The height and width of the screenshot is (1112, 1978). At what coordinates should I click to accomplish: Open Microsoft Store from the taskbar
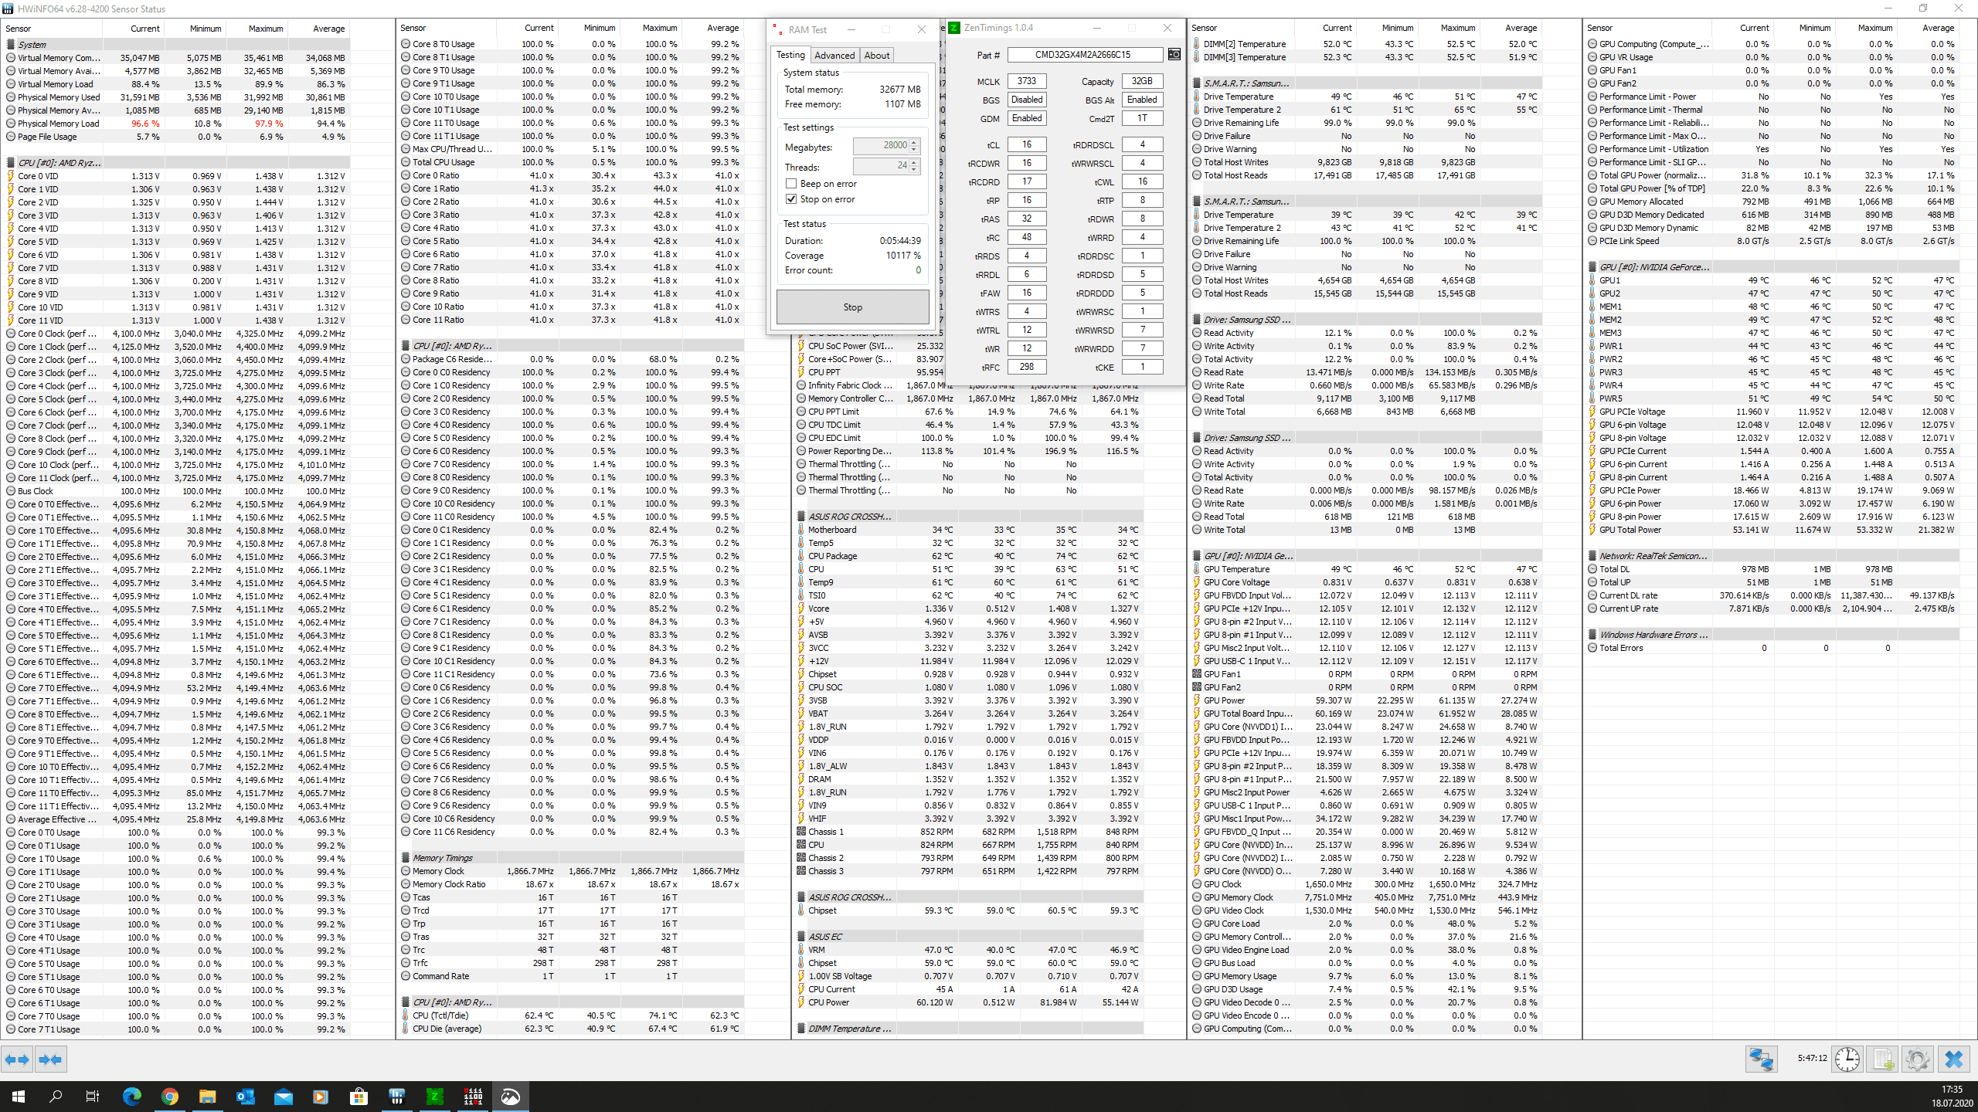pos(359,1096)
